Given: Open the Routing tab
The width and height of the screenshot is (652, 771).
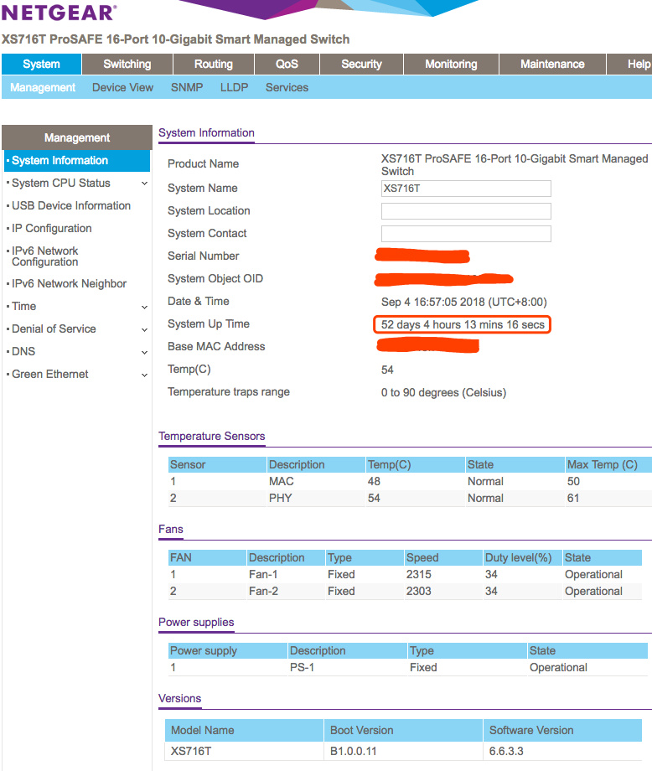Looking at the screenshot, I should (x=214, y=64).
